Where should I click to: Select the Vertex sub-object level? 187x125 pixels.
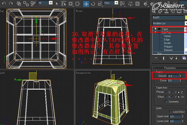(x=167, y=36)
